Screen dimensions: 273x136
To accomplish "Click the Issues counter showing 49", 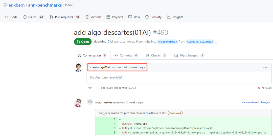I will tap(41, 17).
